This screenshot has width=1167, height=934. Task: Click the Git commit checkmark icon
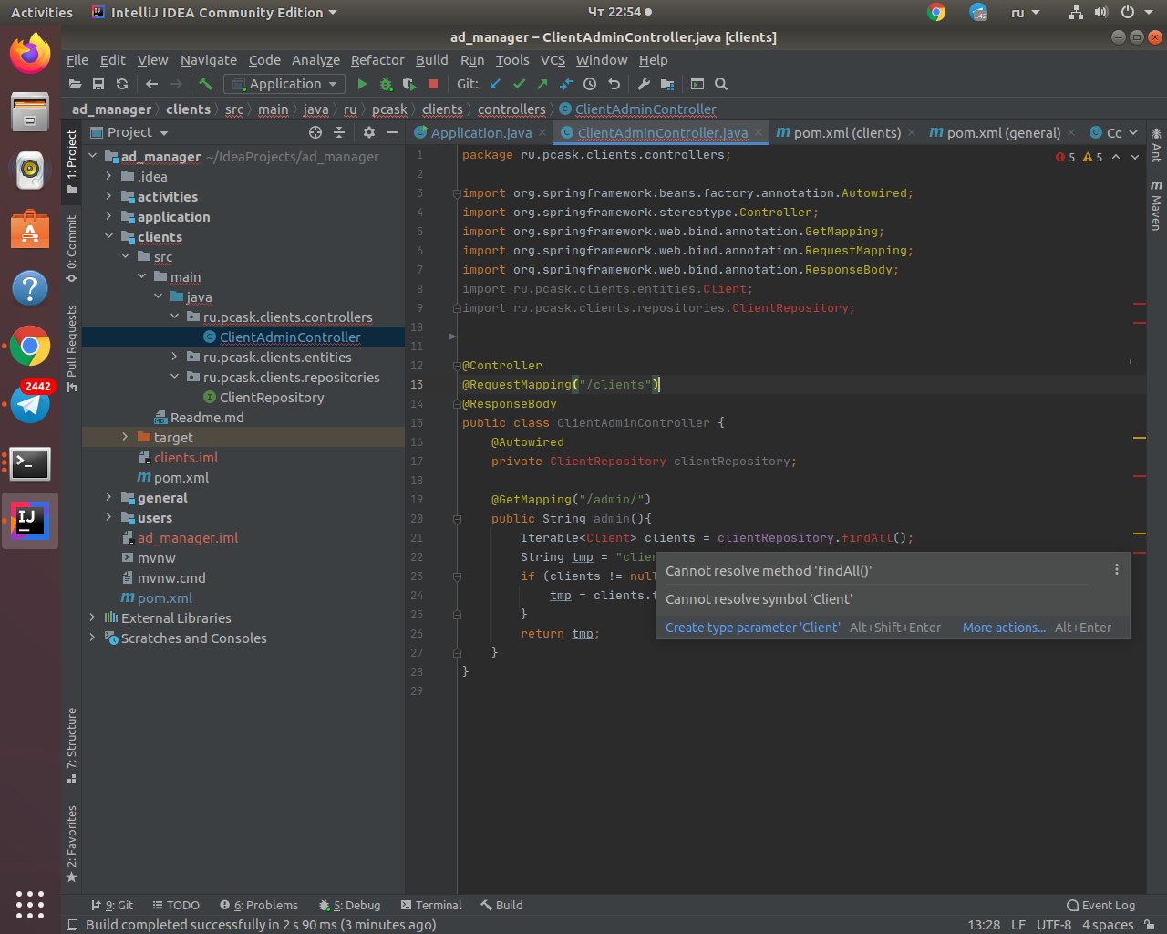(519, 84)
